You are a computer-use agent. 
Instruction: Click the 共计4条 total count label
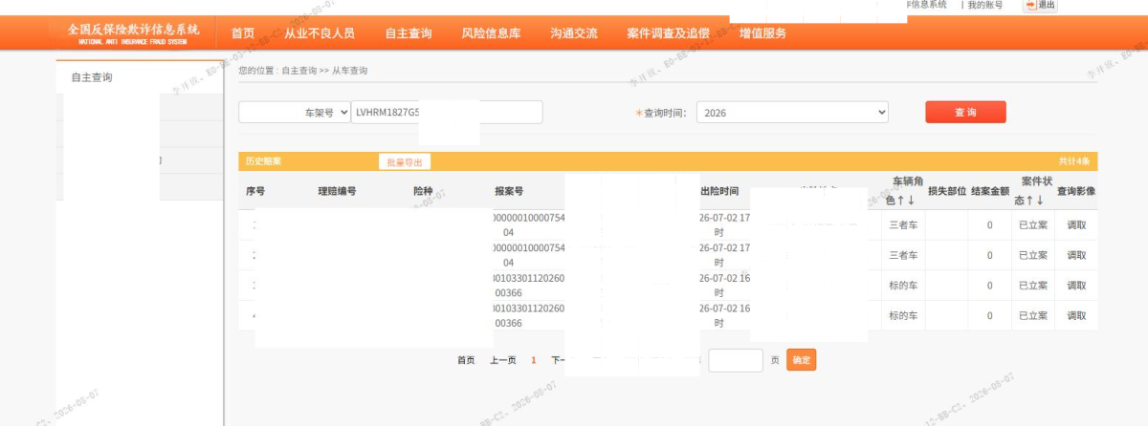1073,161
